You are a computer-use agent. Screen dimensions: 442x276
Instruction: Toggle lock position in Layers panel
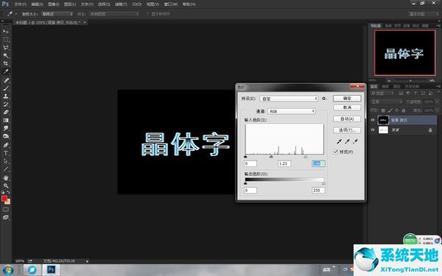(396, 110)
